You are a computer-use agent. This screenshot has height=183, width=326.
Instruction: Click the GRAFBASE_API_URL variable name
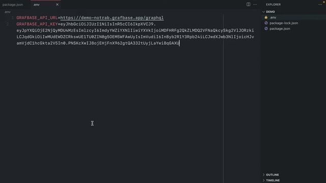pos(37,18)
